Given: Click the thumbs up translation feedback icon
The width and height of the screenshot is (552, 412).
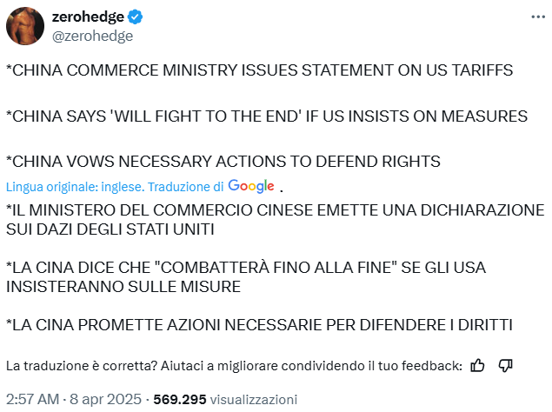Looking at the screenshot, I should [x=477, y=366].
